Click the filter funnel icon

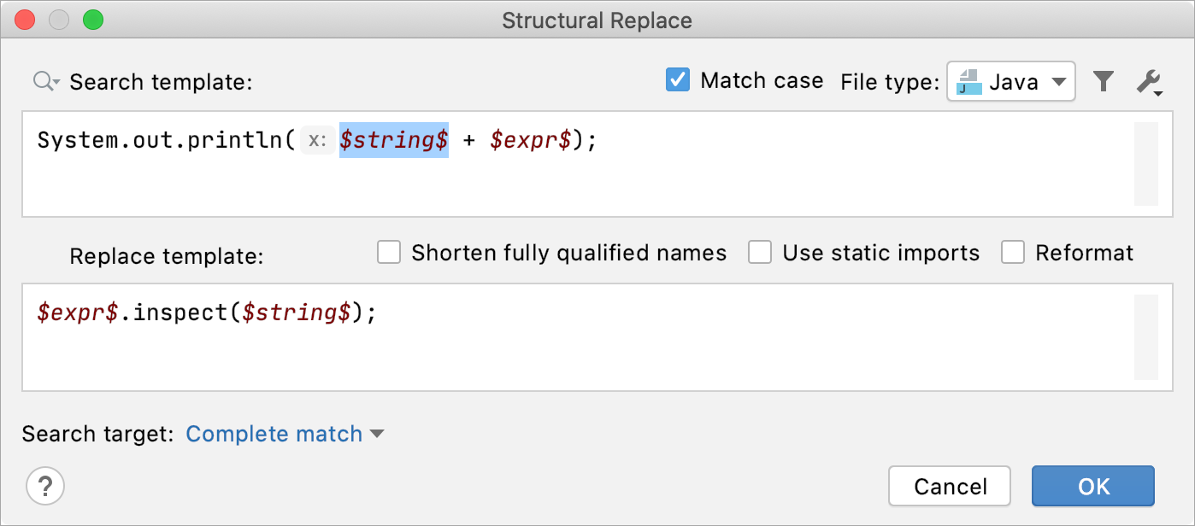[1104, 82]
